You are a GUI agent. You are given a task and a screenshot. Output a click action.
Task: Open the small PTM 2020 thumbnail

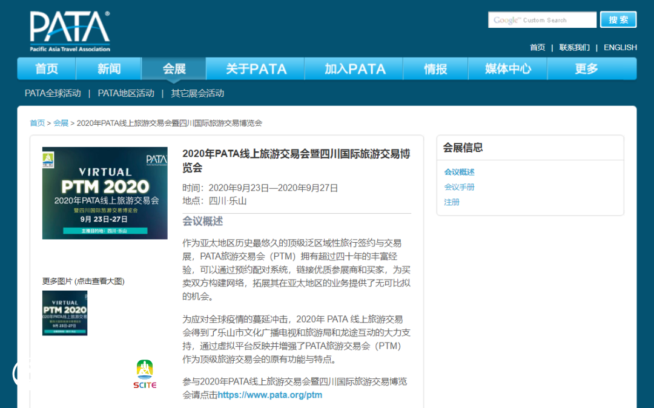tap(65, 313)
